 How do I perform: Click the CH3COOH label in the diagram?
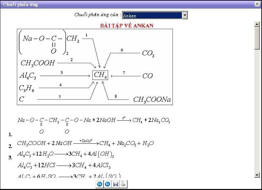click(x=37, y=63)
